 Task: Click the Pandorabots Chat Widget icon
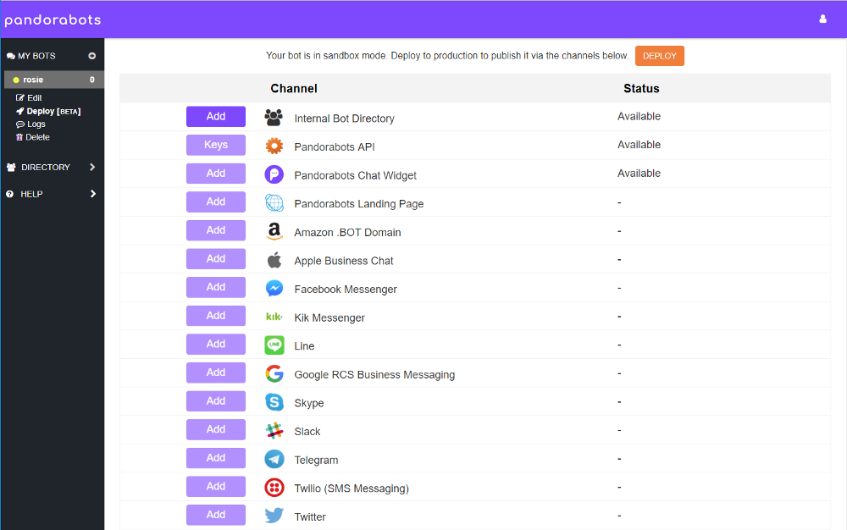pyautogui.click(x=274, y=174)
